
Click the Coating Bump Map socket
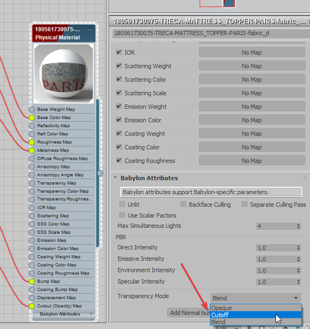(x=32, y=290)
